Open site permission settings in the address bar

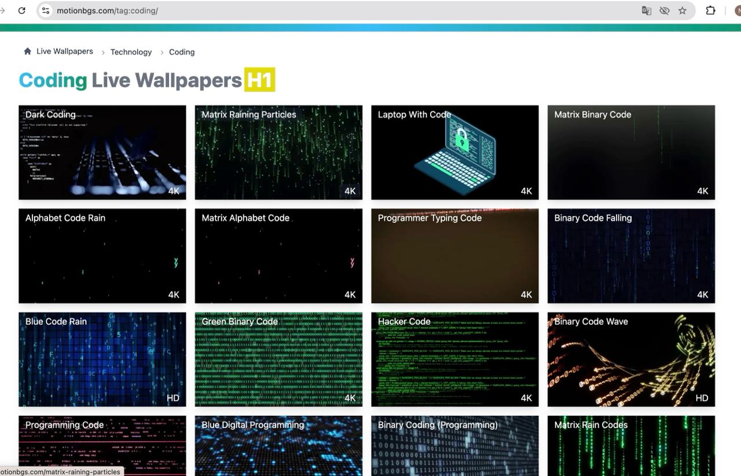(x=45, y=10)
